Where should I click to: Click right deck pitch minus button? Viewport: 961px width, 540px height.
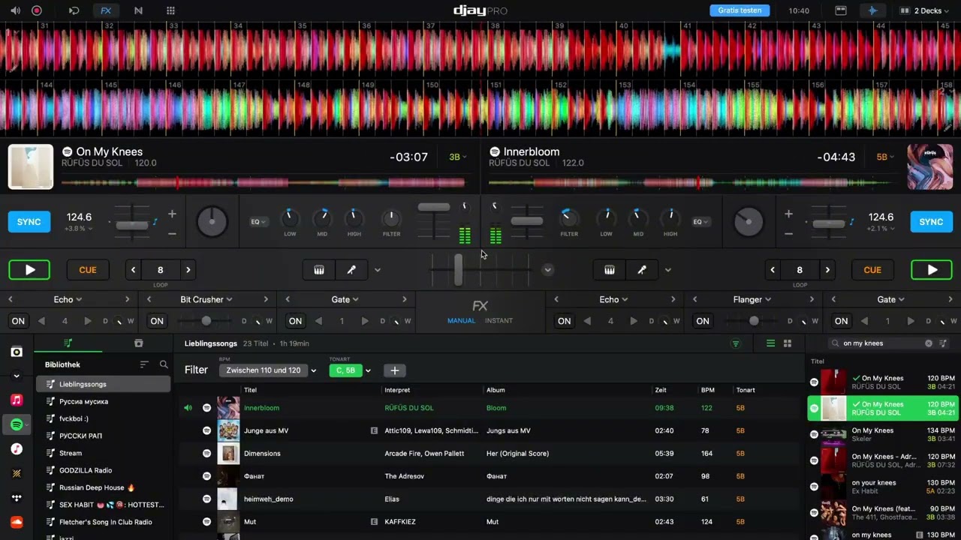point(788,233)
